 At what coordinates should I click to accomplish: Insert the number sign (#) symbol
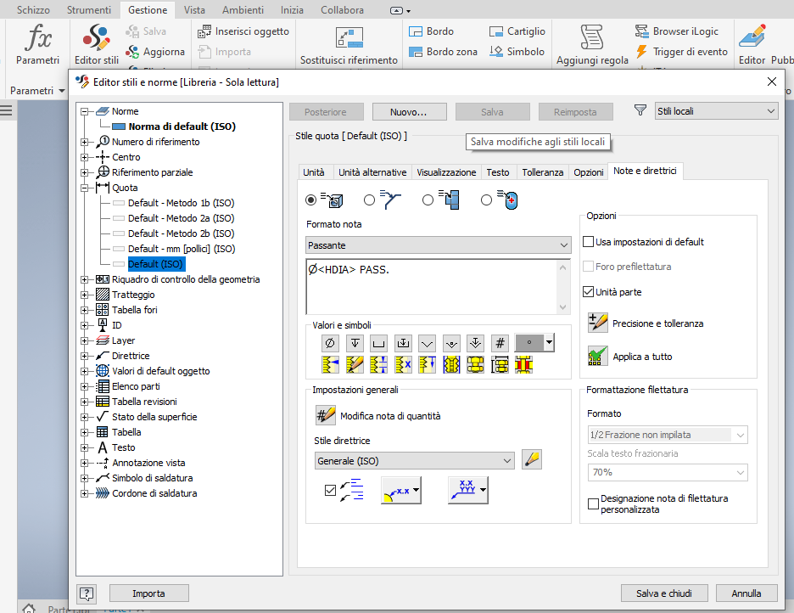click(x=500, y=343)
